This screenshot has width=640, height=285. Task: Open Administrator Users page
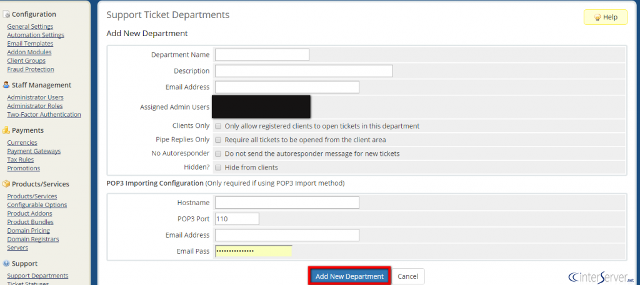pos(35,97)
